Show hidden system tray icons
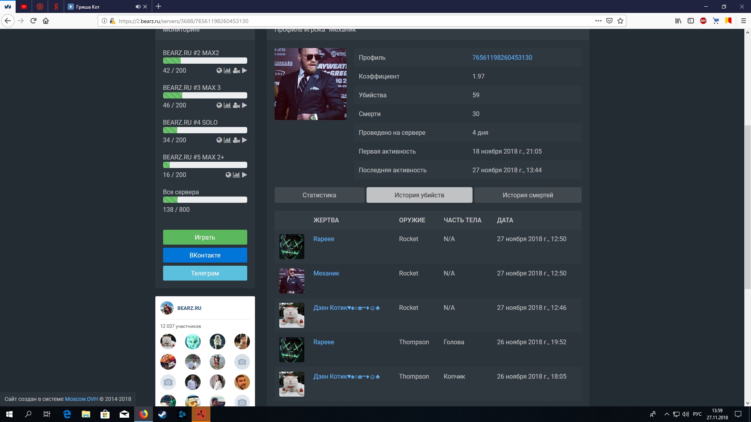This screenshot has height=422, width=751. (667, 414)
